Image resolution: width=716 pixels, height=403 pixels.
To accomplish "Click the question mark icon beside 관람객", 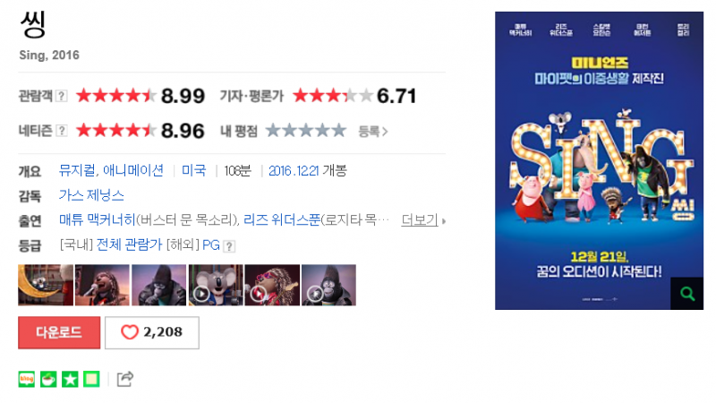I will click(x=61, y=96).
